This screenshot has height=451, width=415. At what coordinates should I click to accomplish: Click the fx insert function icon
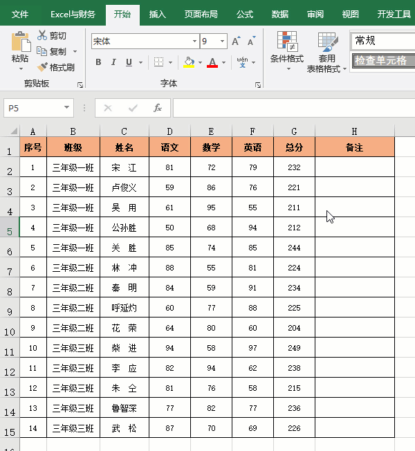point(158,108)
